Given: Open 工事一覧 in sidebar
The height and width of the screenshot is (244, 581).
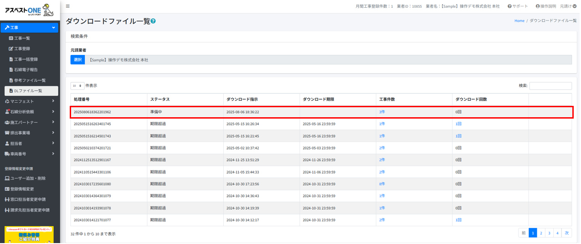Looking at the screenshot, I should point(22,38).
